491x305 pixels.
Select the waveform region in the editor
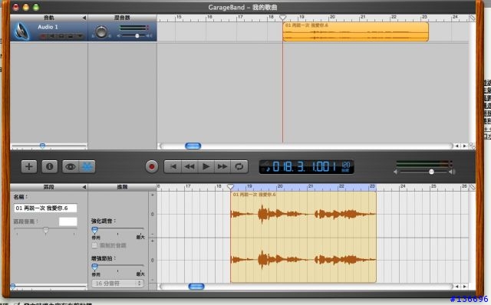point(304,237)
